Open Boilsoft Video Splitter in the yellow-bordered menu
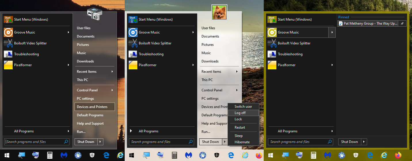 coord(294,43)
